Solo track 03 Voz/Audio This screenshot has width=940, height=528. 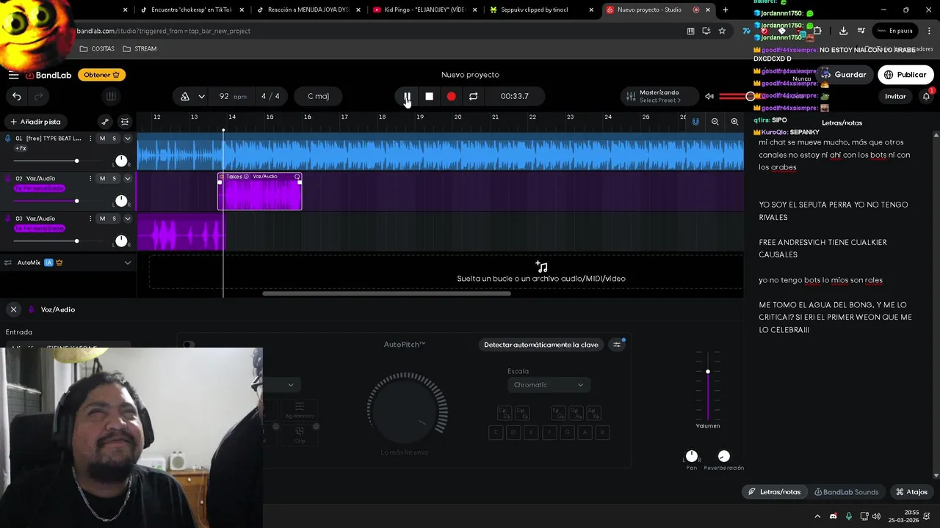coord(114,219)
